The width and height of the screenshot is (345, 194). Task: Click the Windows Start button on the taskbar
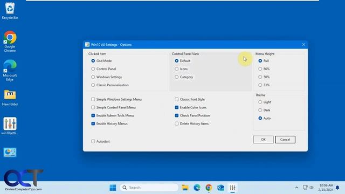pos(113,188)
